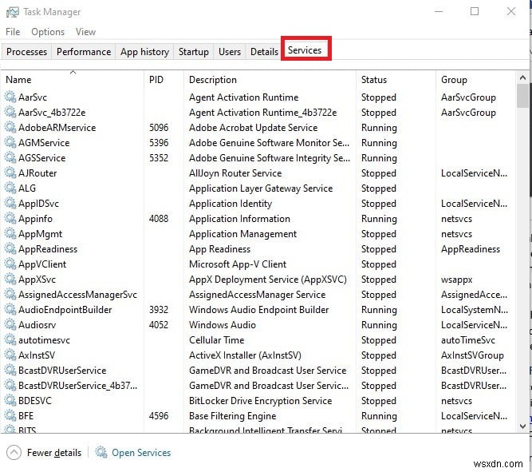Click Microsoft App-V Client description
Screen dimensions: 532x472
tap(238, 264)
